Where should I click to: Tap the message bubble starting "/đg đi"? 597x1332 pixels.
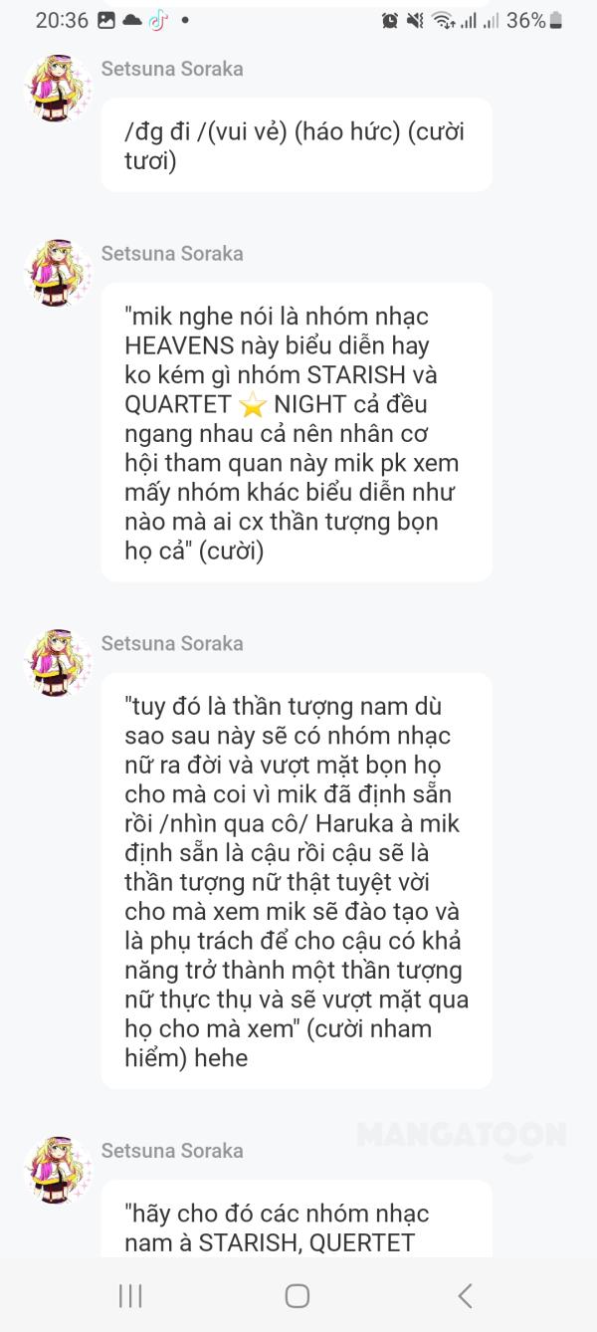[297, 145]
